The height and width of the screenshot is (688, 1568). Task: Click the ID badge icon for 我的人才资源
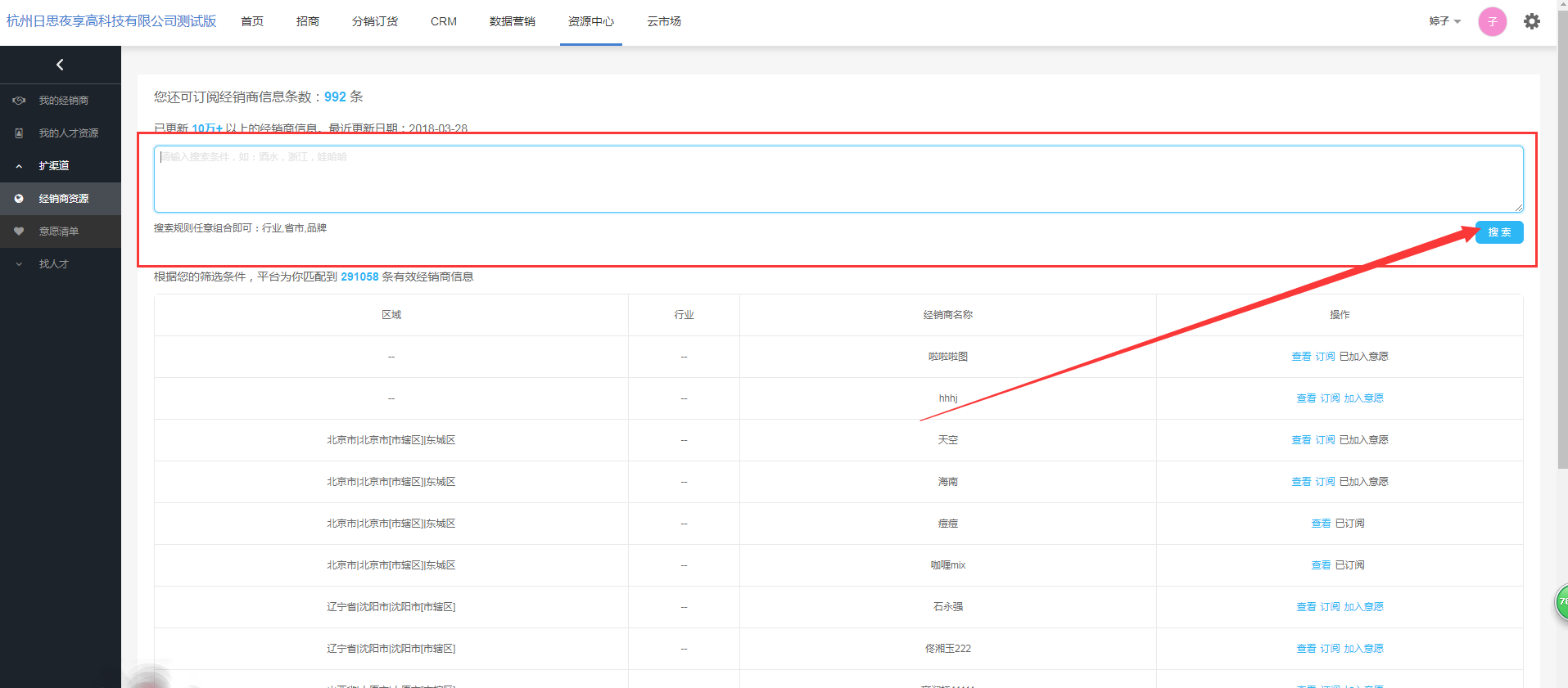tap(19, 133)
